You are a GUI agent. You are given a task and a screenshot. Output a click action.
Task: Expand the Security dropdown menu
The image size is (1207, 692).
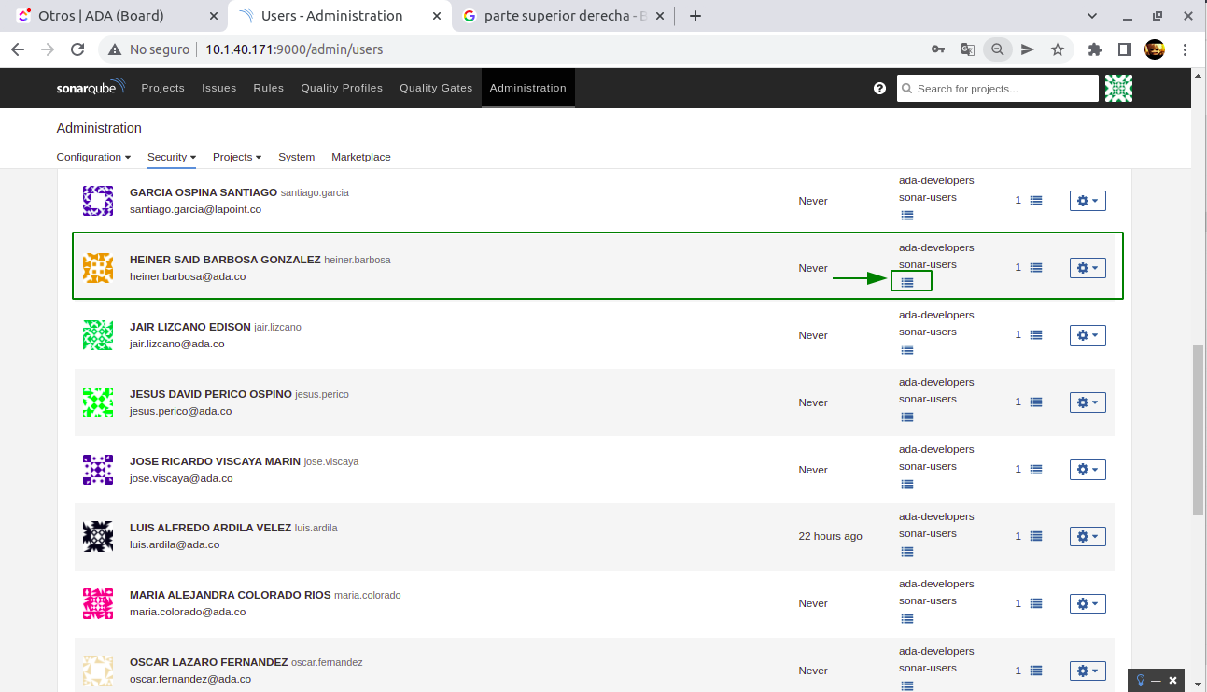(172, 157)
